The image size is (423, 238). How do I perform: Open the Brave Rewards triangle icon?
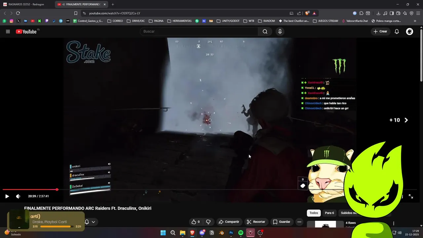(314, 13)
